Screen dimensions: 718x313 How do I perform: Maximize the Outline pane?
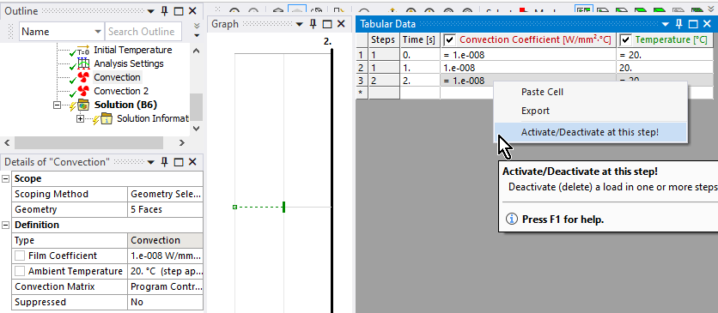pyautogui.click(x=179, y=10)
